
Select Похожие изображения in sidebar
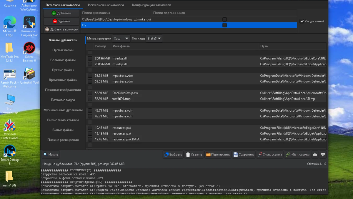(x=63, y=90)
